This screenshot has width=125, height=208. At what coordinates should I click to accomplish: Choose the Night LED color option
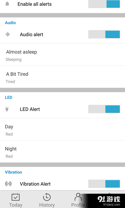[x=63, y=152]
